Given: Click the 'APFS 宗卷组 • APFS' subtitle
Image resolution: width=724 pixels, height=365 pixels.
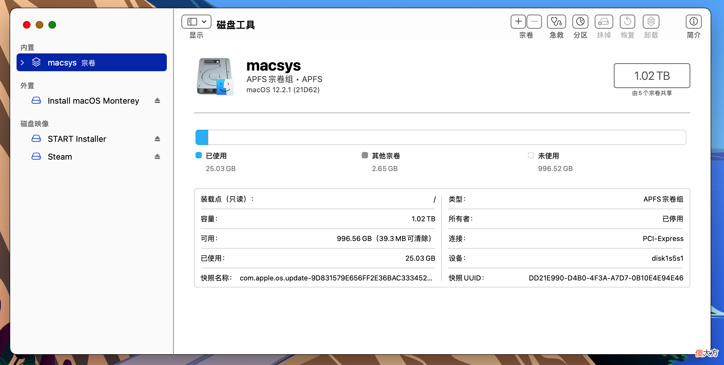Looking at the screenshot, I should tap(284, 79).
